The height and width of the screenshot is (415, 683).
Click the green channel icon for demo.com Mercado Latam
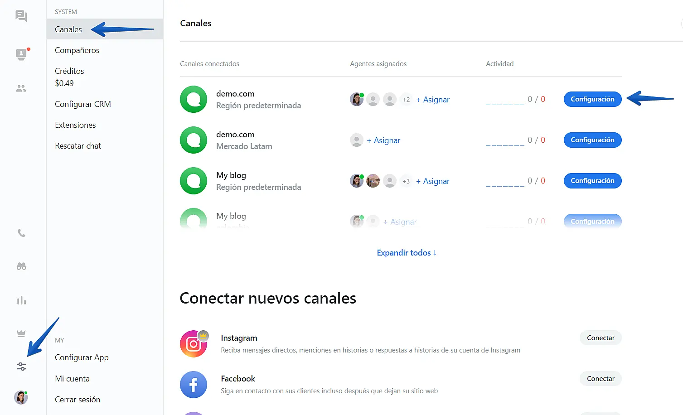(194, 140)
